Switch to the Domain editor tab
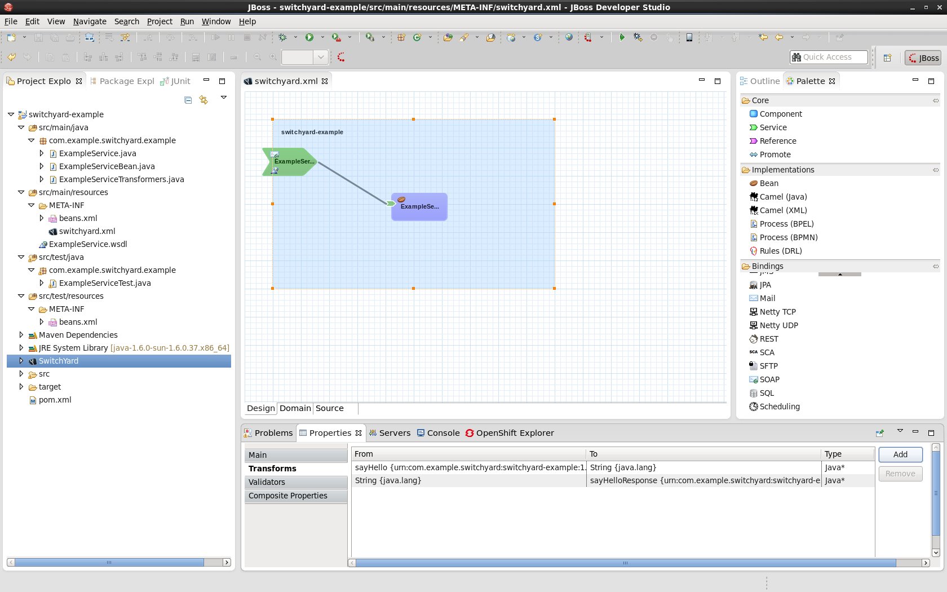 pos(295,408)
